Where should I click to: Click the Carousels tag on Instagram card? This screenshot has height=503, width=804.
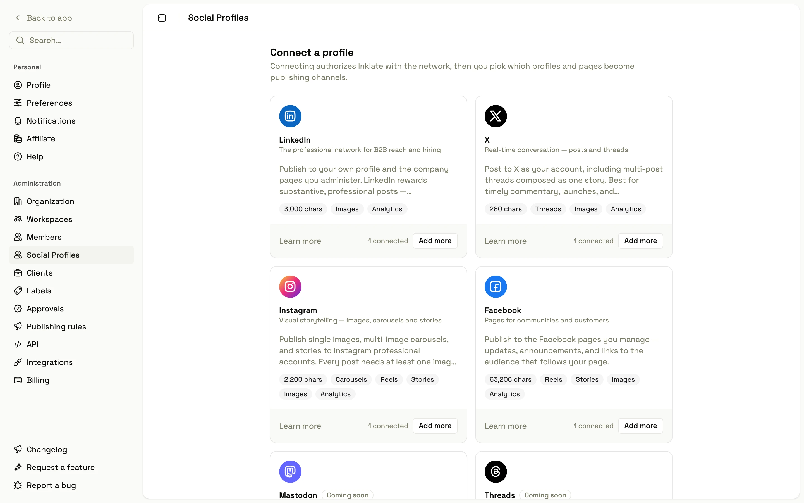[351, 379]
